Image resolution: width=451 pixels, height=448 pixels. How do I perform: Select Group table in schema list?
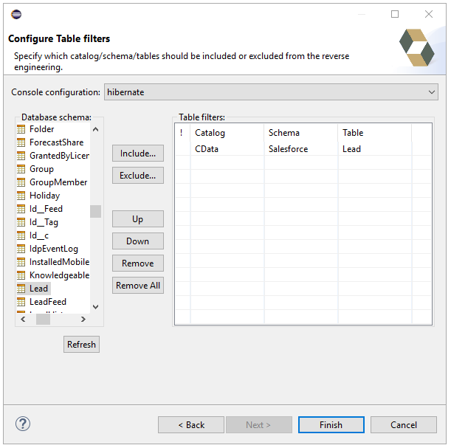point(41,169)
